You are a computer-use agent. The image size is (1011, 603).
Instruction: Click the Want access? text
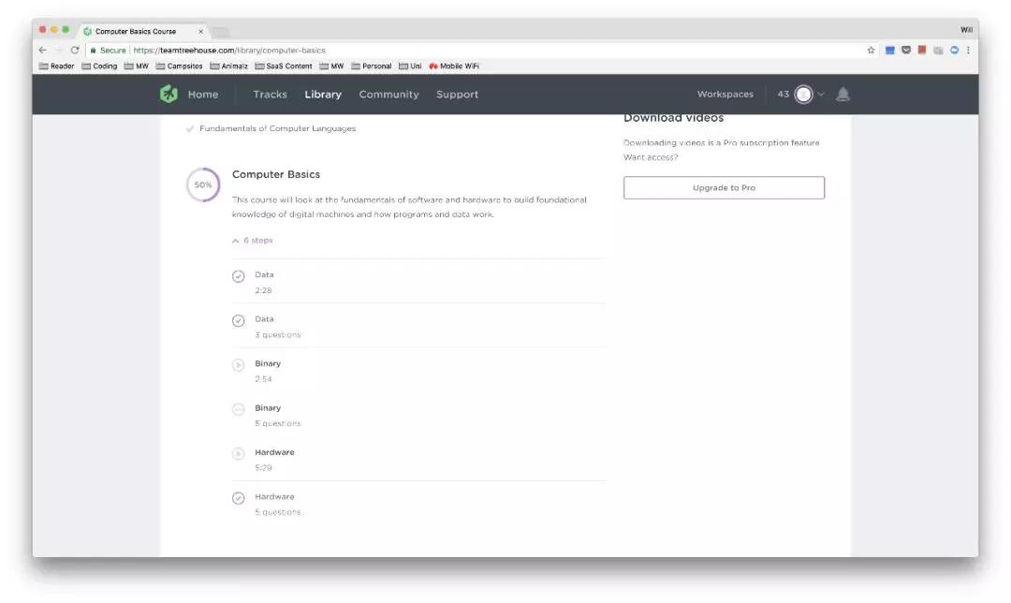click(651, 157)
